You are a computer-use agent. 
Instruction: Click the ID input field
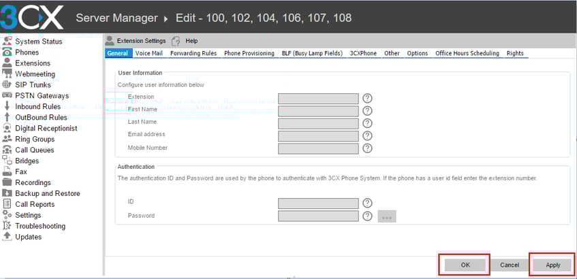coord(318,203)
